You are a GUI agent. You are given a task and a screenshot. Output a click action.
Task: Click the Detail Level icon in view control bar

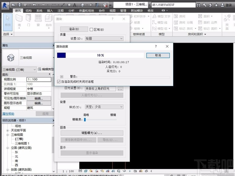coord(80,171)
